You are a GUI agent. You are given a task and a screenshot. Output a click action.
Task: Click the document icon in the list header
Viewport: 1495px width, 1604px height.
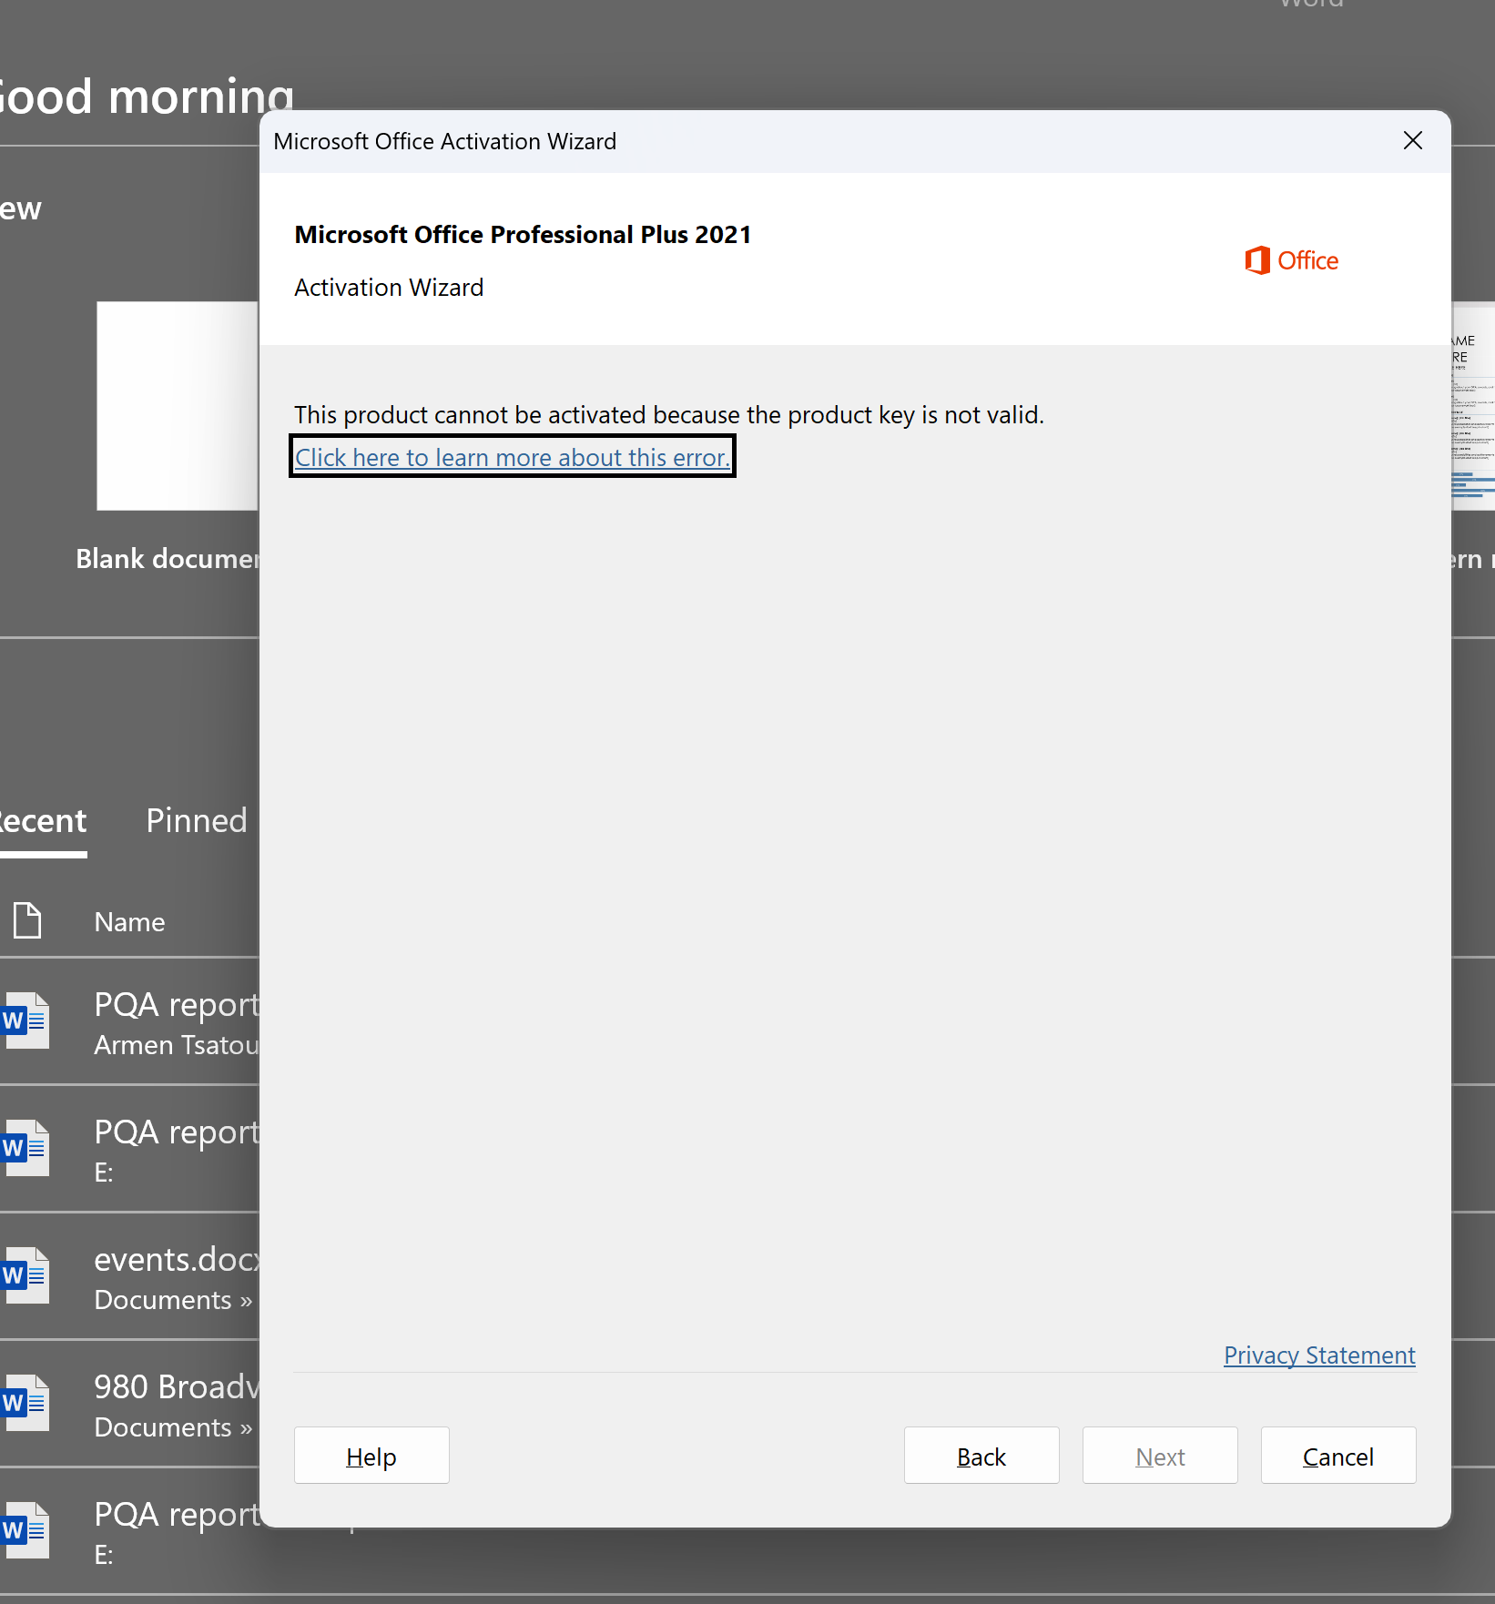coord(27,920)
